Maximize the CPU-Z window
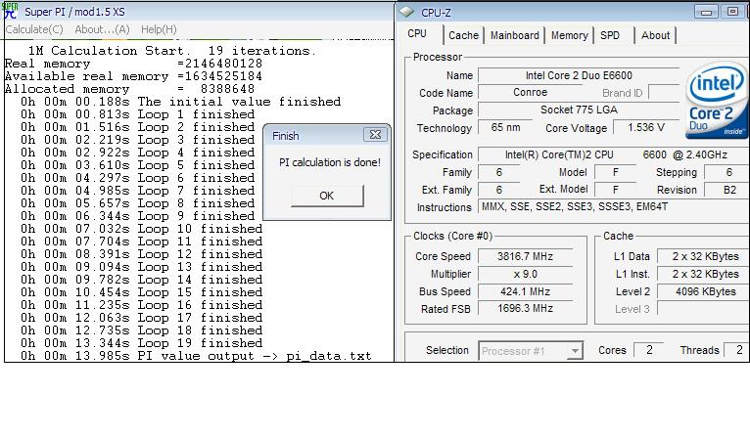750x440 pixels. [732, 12]
